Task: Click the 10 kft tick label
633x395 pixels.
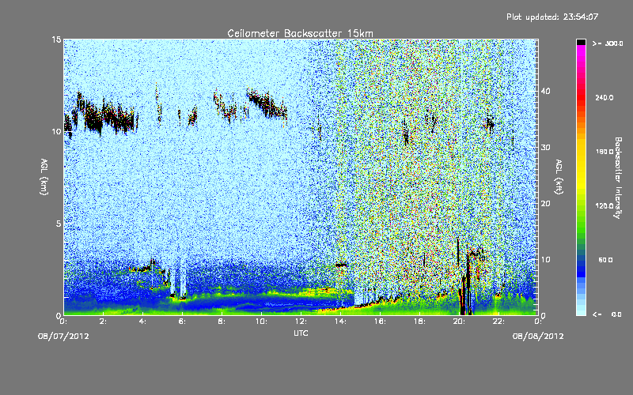Action: tap(545, 260)
